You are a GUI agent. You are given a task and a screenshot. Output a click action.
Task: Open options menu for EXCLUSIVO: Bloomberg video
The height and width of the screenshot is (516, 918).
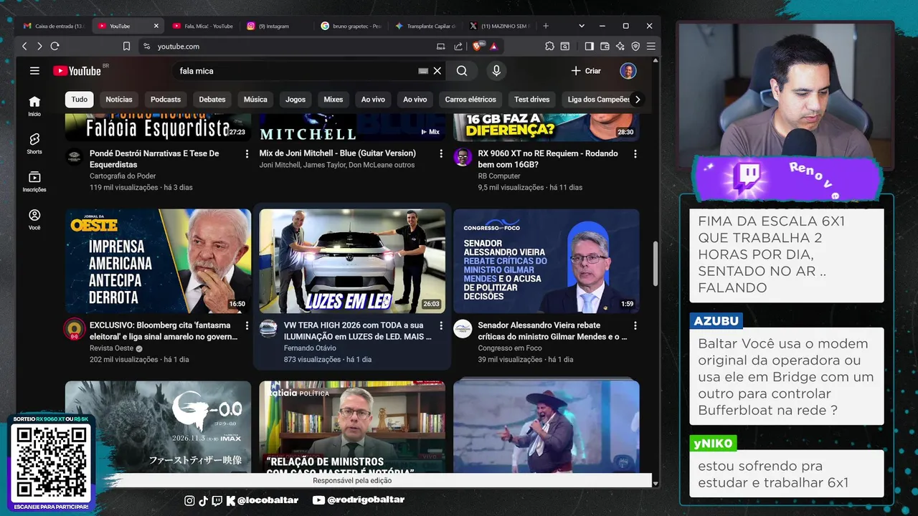point(247,326)
